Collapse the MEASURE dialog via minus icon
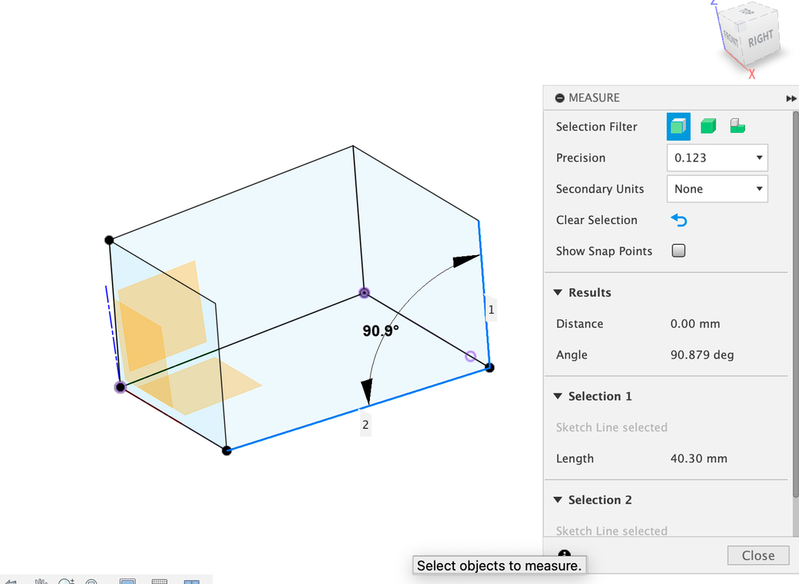 point(560,98)
